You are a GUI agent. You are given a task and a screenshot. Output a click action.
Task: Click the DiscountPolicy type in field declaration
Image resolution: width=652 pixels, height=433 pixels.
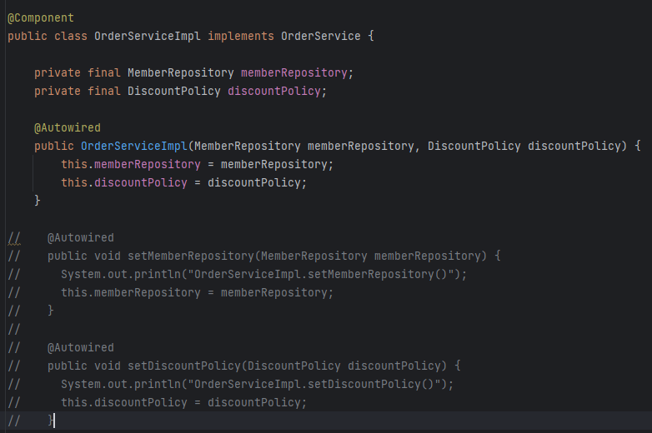point(173,91)
